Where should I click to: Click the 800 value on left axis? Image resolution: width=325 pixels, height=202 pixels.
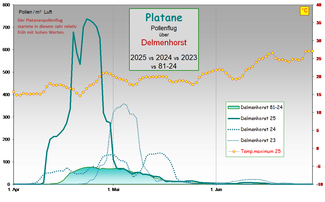click(6, 5)
